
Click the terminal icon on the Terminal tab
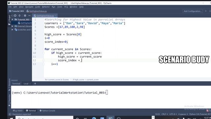[27, 111]
